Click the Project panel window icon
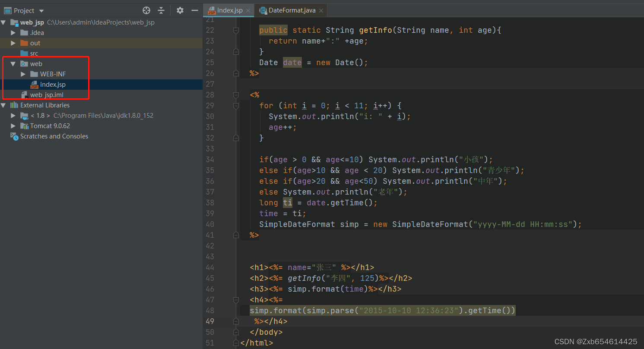644x349 pixels. tap(7, 10)
